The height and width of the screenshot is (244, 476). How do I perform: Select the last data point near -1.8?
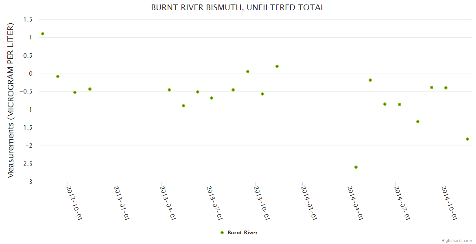click(467, 139)
